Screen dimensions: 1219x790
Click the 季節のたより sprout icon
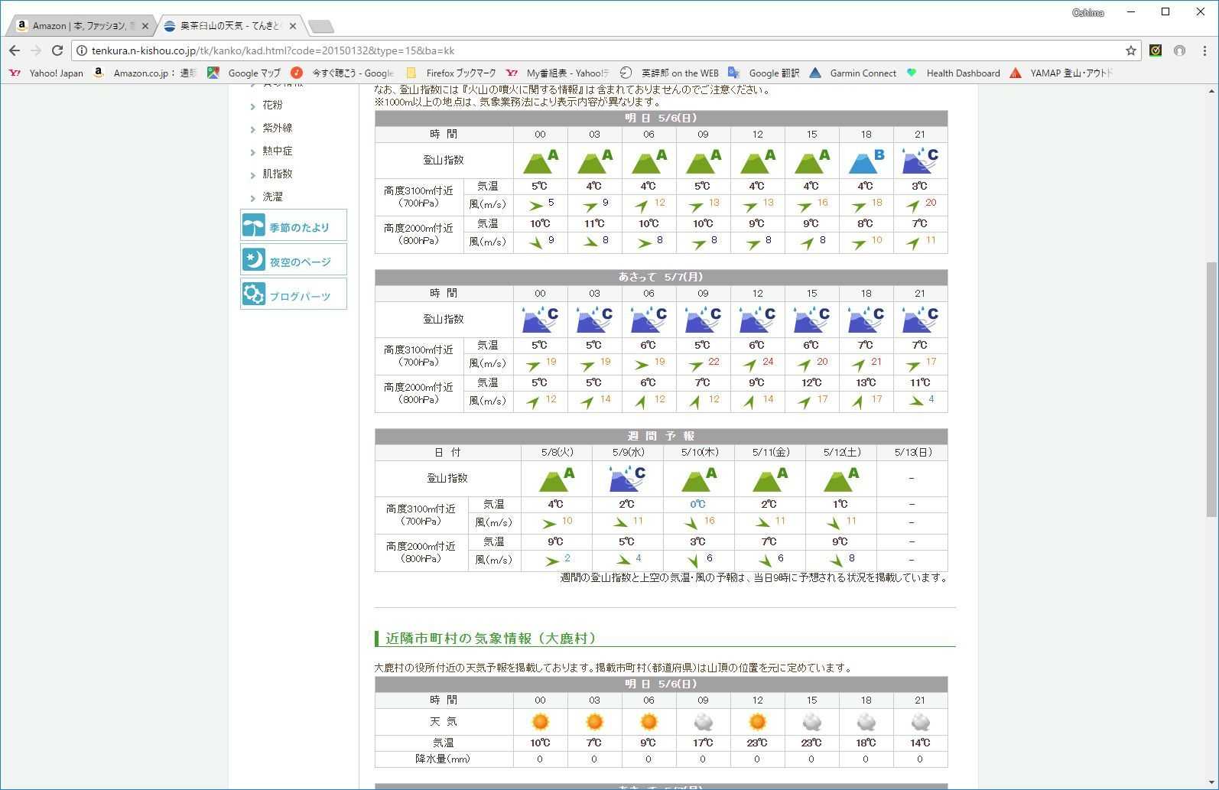(x=254, y=226)
